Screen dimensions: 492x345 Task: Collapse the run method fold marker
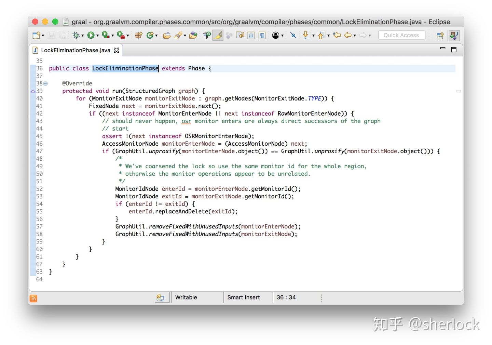point(45,83)
